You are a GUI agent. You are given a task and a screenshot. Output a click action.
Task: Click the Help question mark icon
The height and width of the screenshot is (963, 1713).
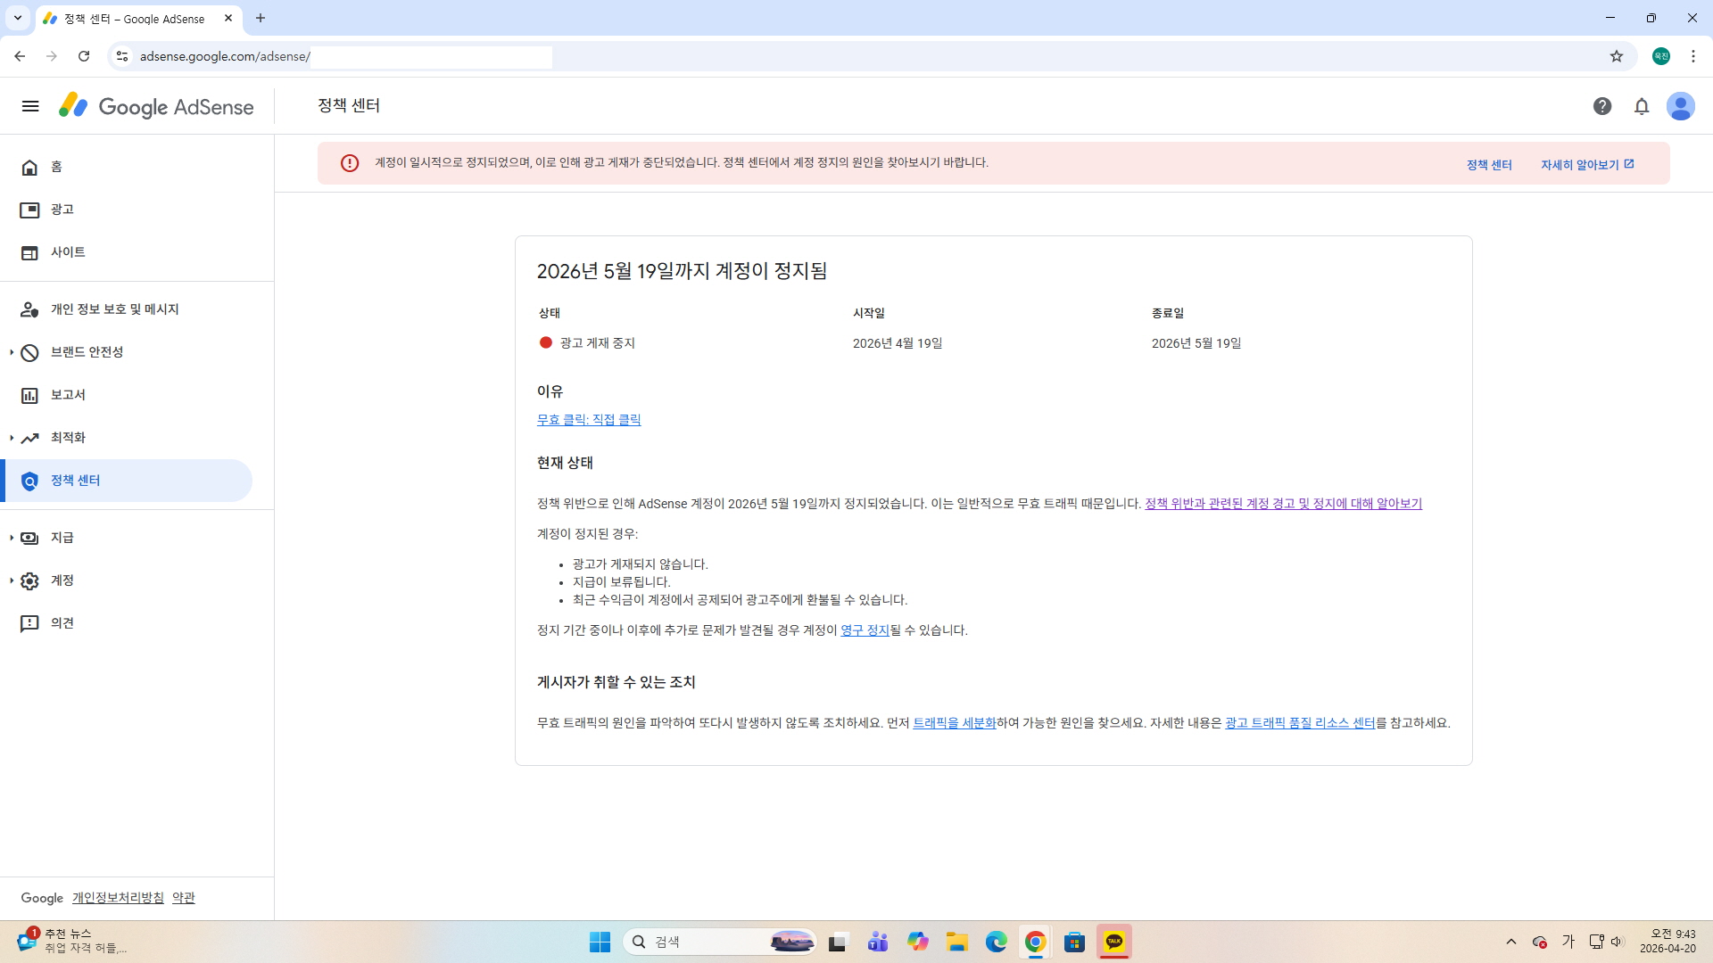[1602, 107]
